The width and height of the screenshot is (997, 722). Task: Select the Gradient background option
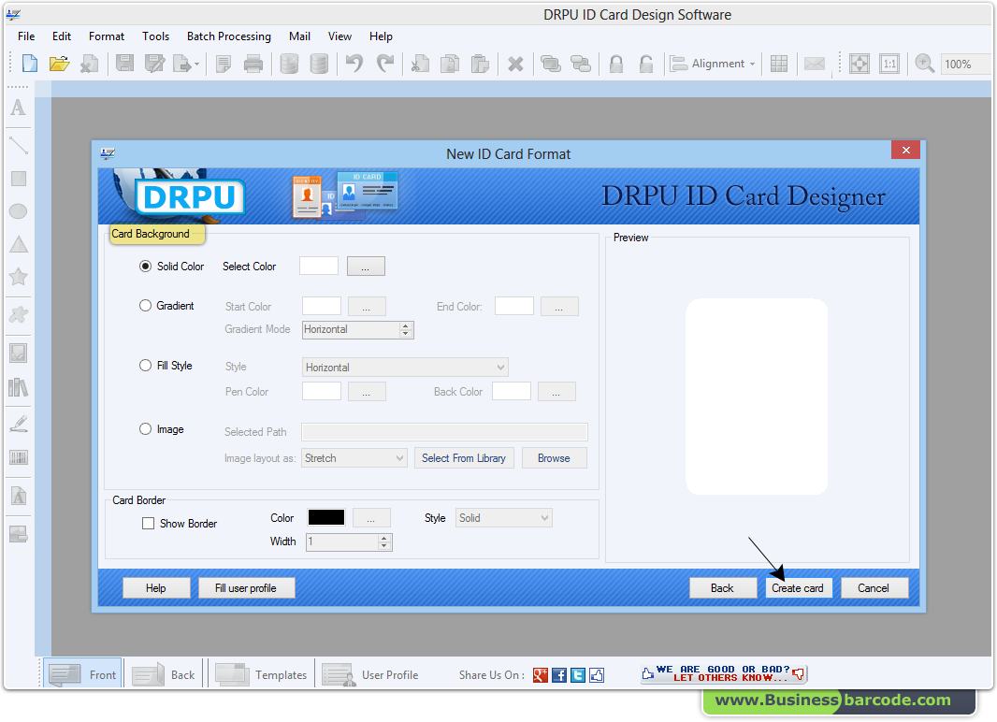pyautogui.click(x=146, y=305)
